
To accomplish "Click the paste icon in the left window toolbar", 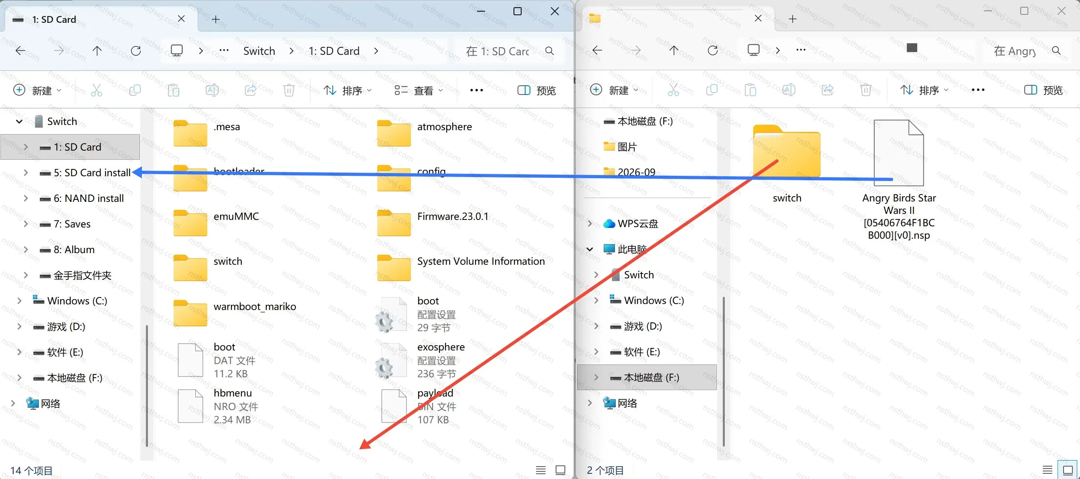I will [x=173, y=90].
